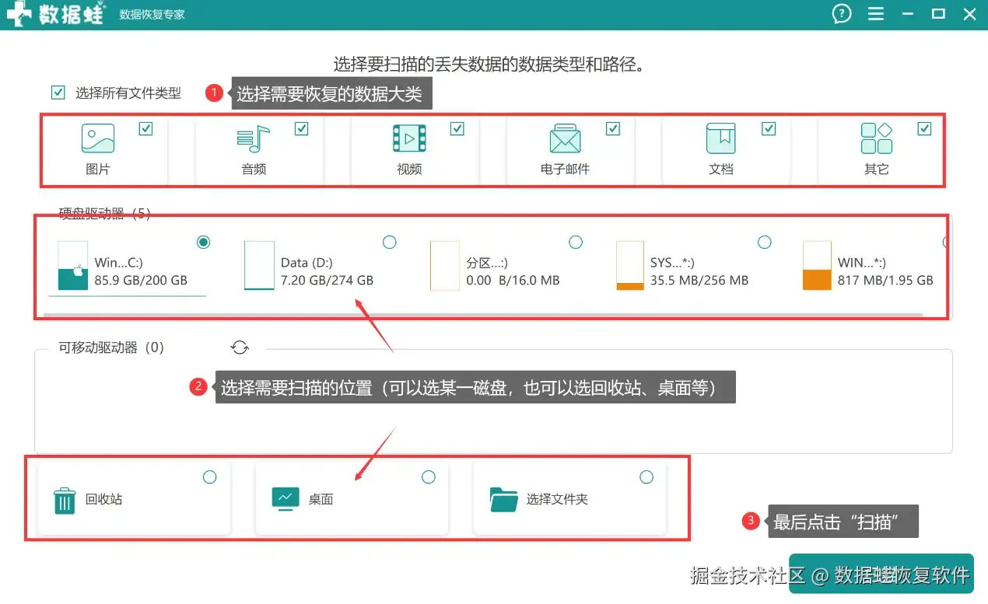This screenshot has width=988, height=604.
Task: Maximize the window
Action: point(938,14)
